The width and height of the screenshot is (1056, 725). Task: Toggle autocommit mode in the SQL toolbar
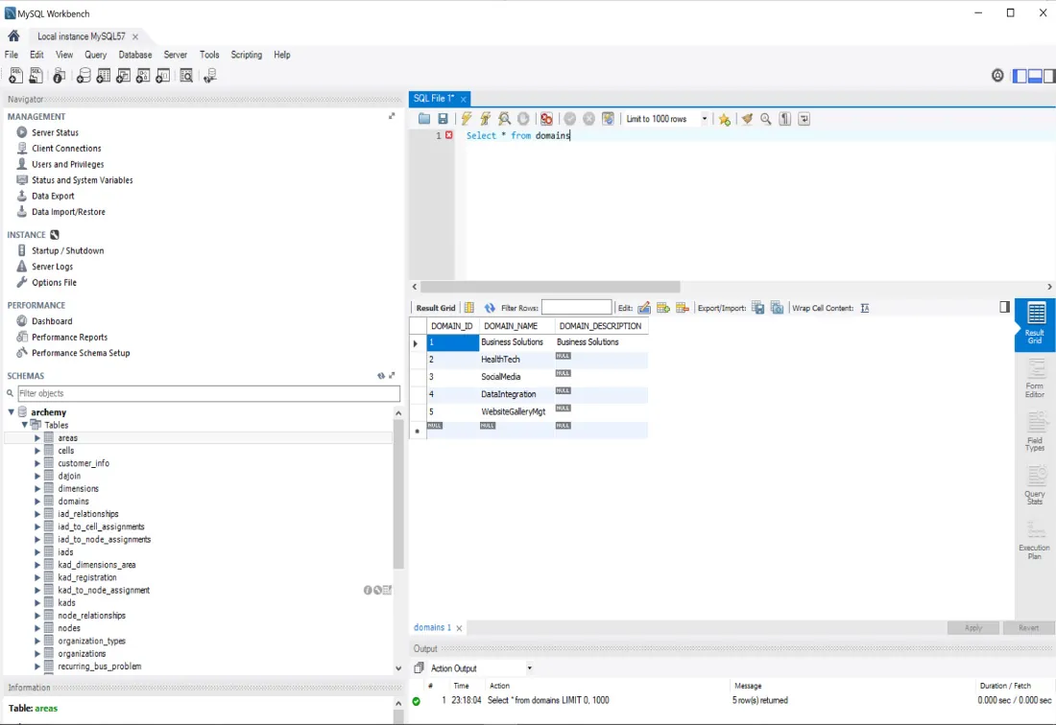[x=609, y=118]
